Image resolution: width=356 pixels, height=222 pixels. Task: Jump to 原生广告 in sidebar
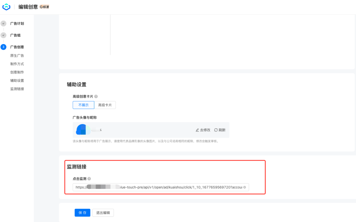click(x=17, y=56)
